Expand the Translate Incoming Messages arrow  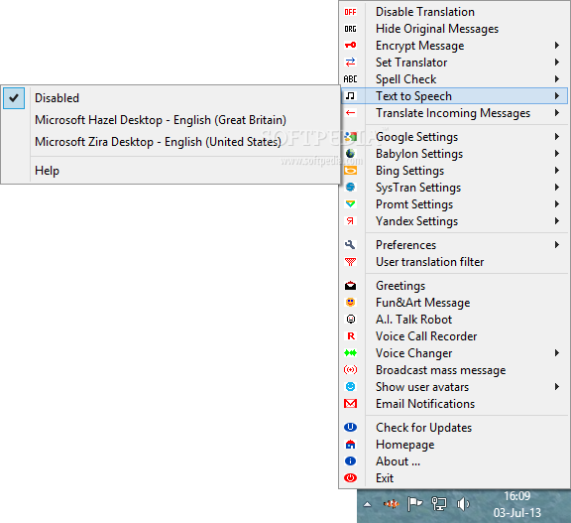pos(557,112)
